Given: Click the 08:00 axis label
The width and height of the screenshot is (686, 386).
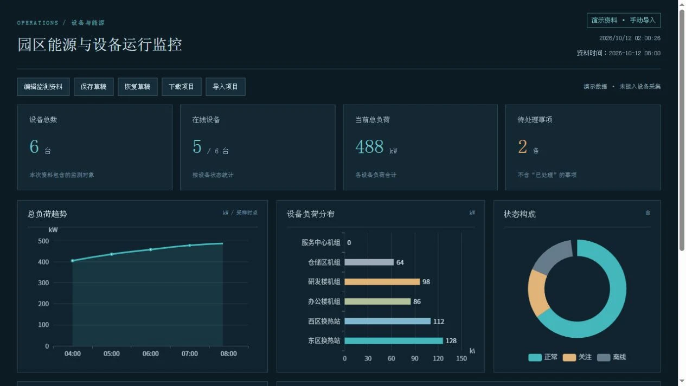Looking at the screenshot, I should point(228,353).
